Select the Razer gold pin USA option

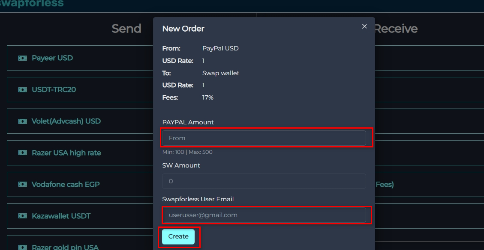[x=64, y=247]
